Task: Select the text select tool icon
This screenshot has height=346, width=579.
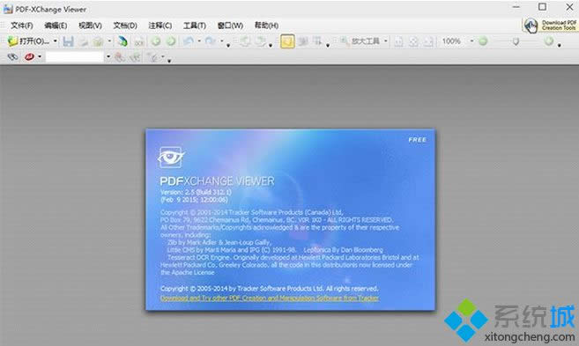Action: [317, 41]
